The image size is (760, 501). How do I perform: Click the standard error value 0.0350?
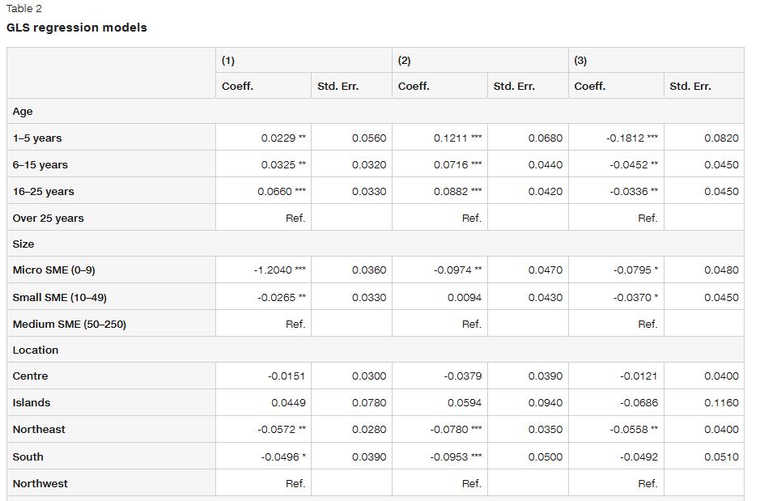546,429
